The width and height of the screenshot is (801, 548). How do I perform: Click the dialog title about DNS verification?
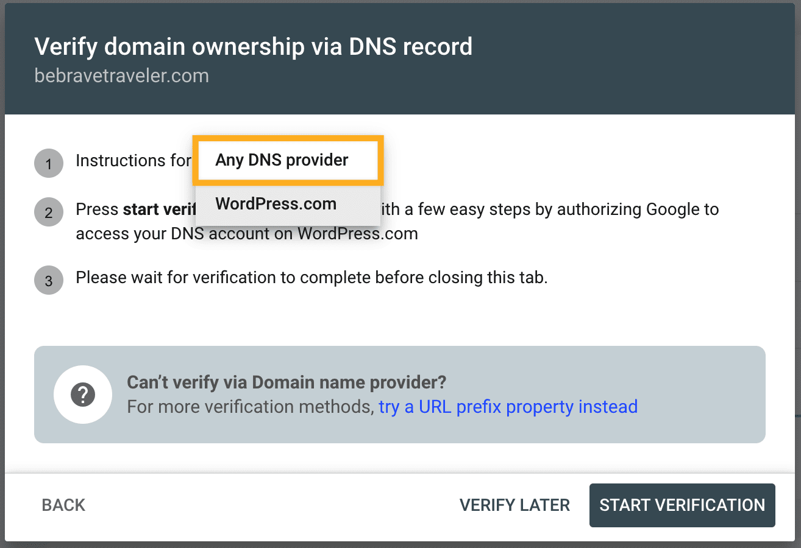click(254, 46)
